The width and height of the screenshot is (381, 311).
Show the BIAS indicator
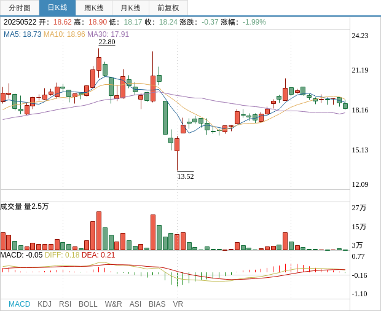157,304
